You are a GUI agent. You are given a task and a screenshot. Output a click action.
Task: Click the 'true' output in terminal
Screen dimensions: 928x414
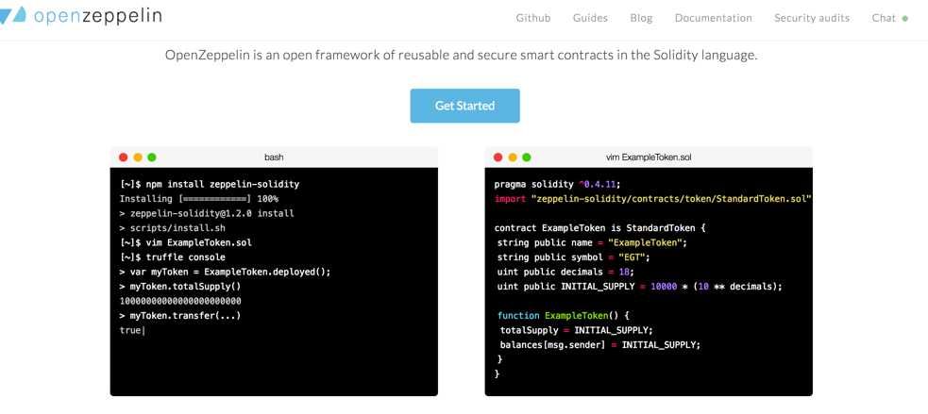(x=130, y=330)
